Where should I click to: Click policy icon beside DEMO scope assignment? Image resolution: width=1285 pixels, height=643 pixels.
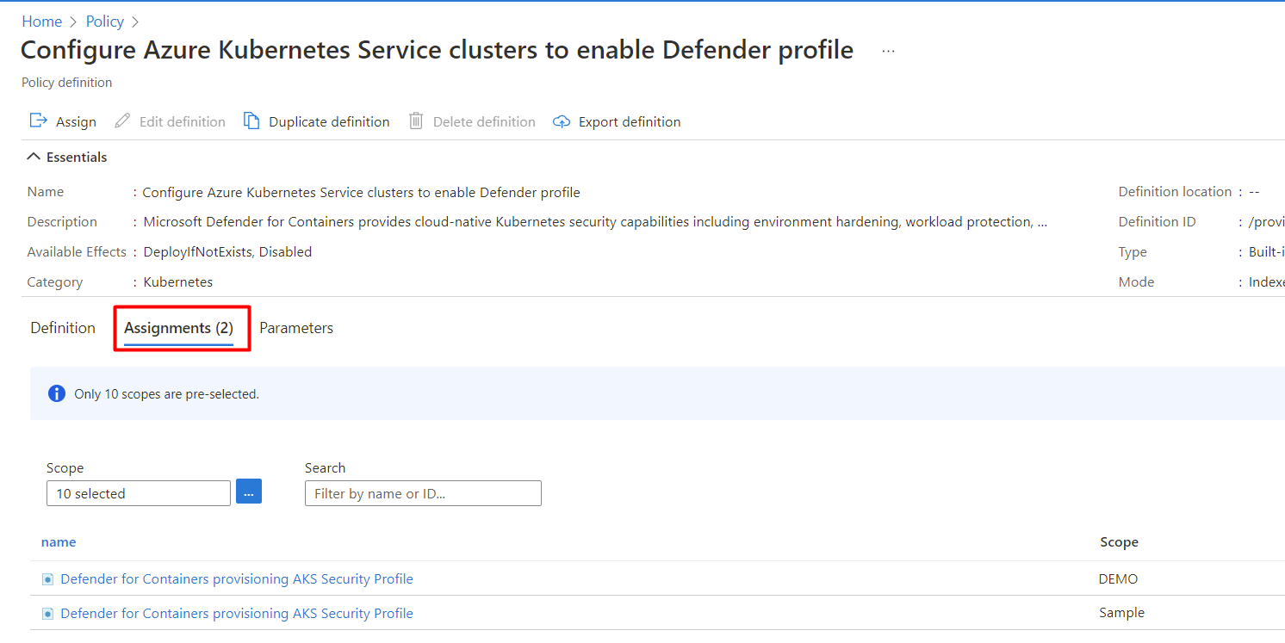tap(48, 579)
